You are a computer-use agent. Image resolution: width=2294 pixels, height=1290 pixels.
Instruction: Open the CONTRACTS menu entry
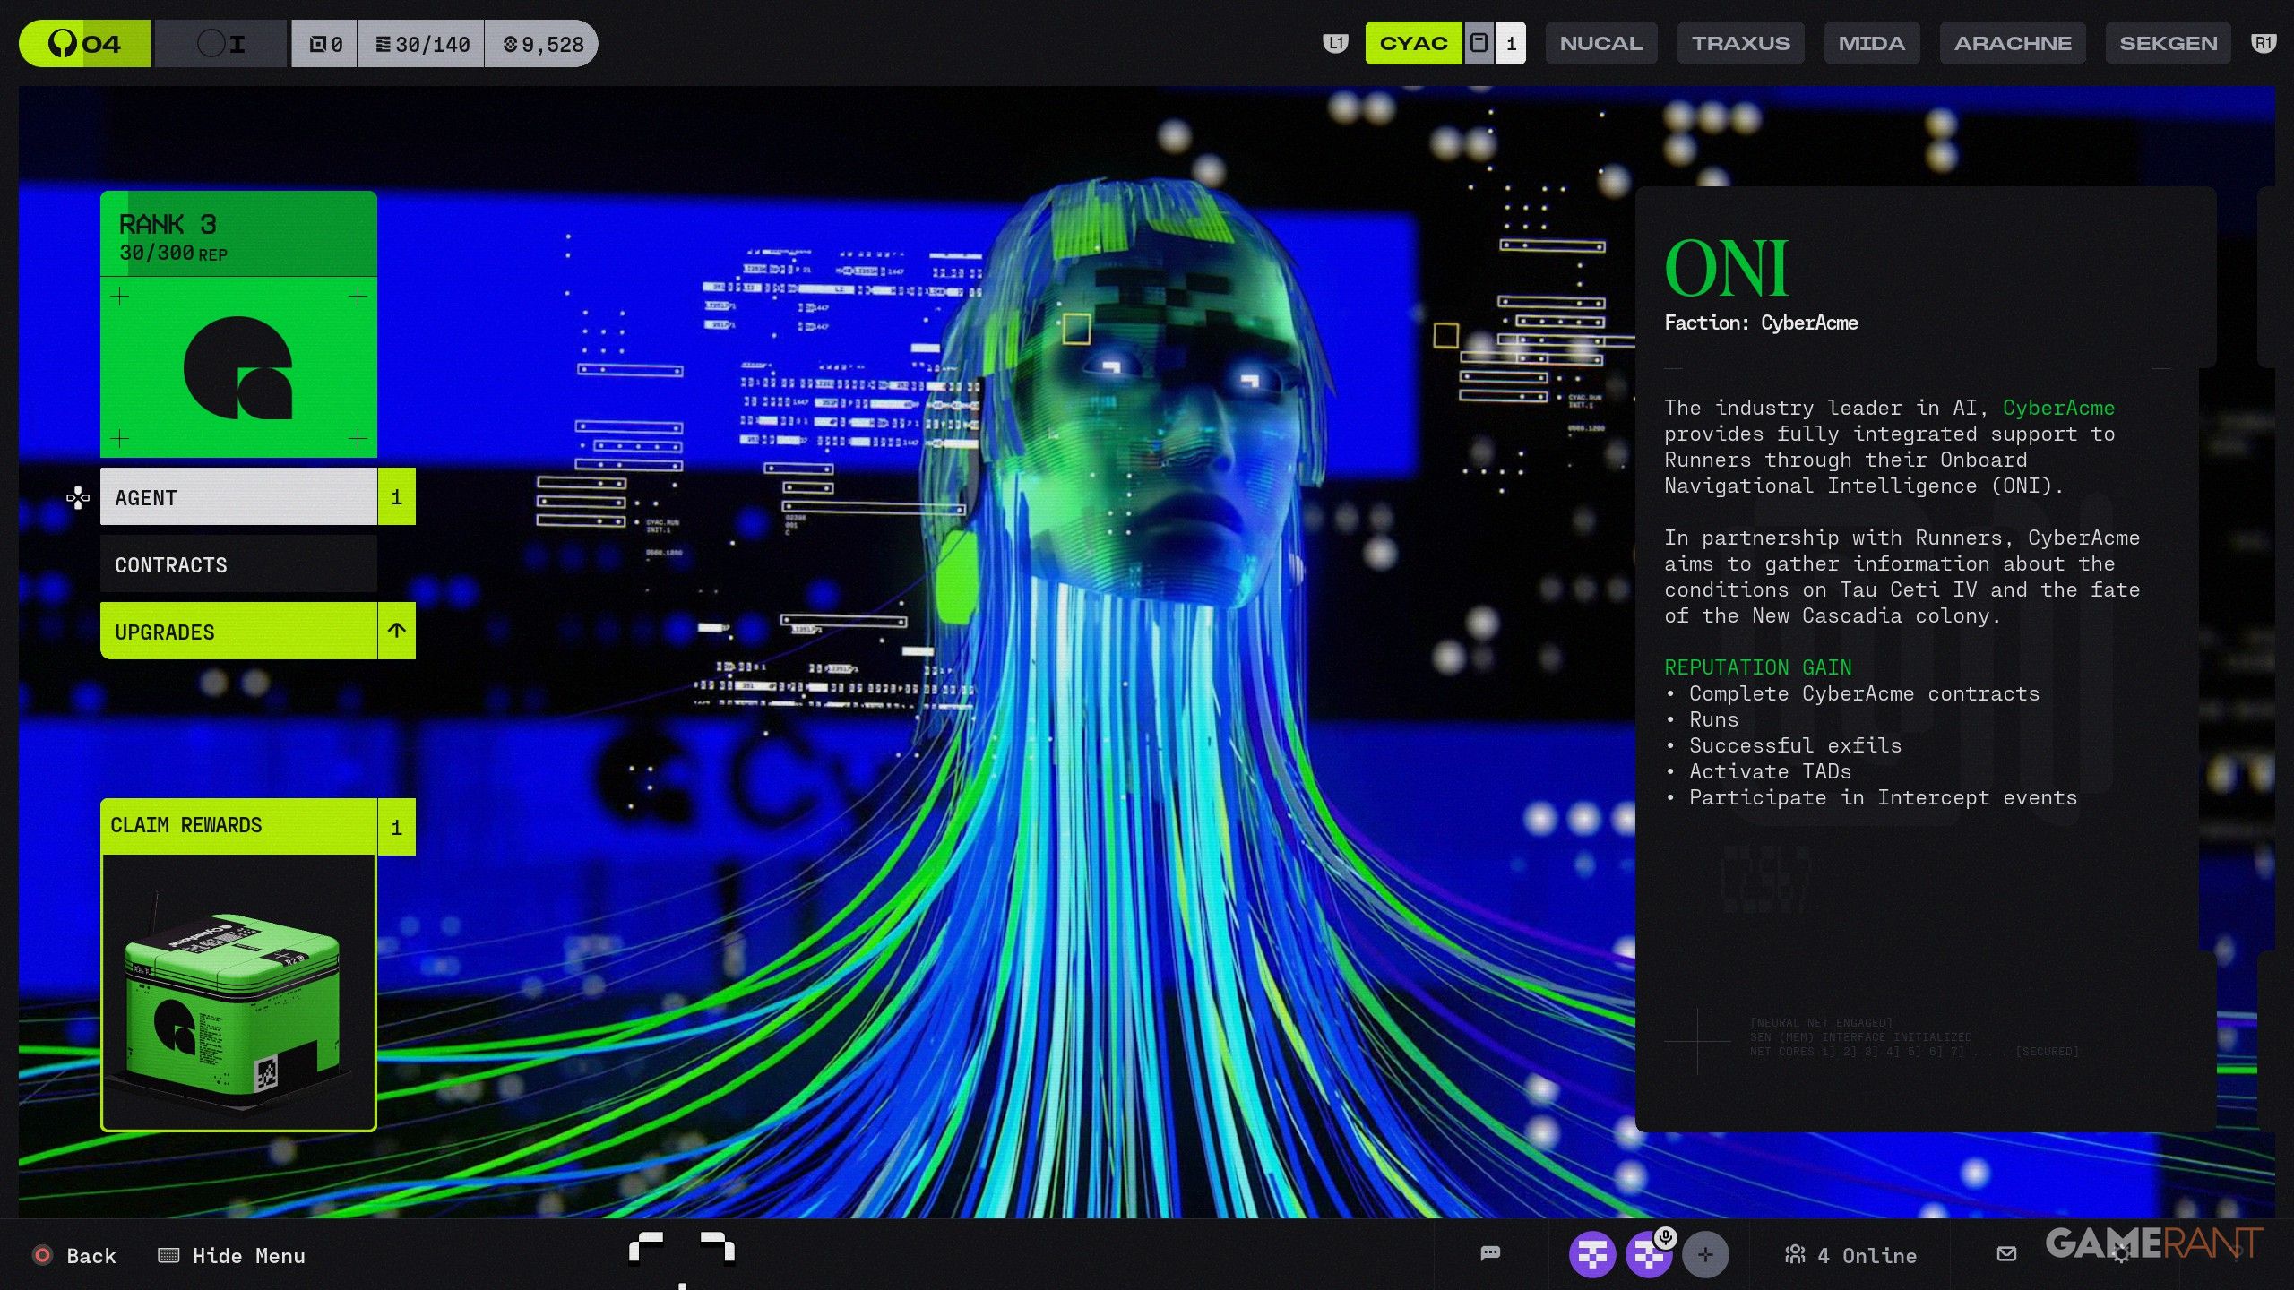(238, 564)
